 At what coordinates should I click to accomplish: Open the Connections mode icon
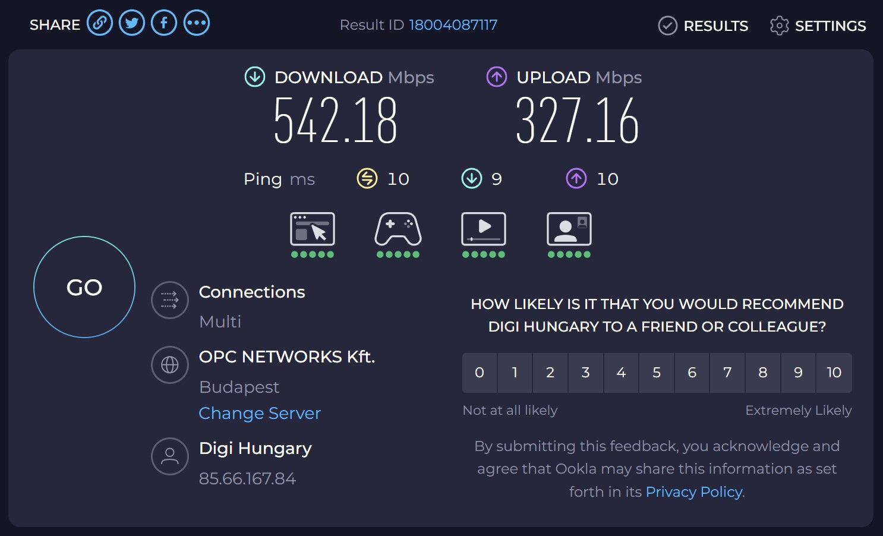coord(170,300)
